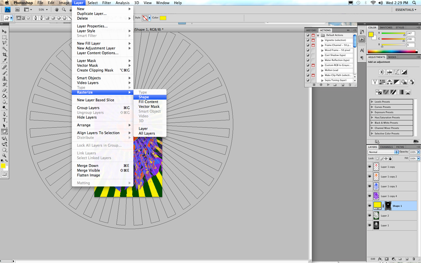Toggle the Molten Lead action checkbox
This screenshot has width=421, height=263.
(308, 70)
